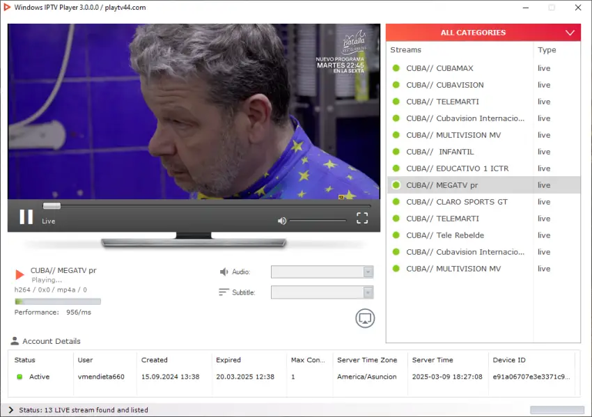The image size is (592, 417).
Task: Click the Created column header
Action: click(155, 360)
